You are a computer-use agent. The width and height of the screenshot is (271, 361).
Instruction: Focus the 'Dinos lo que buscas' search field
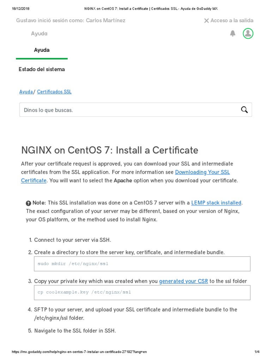pos(127,110)
